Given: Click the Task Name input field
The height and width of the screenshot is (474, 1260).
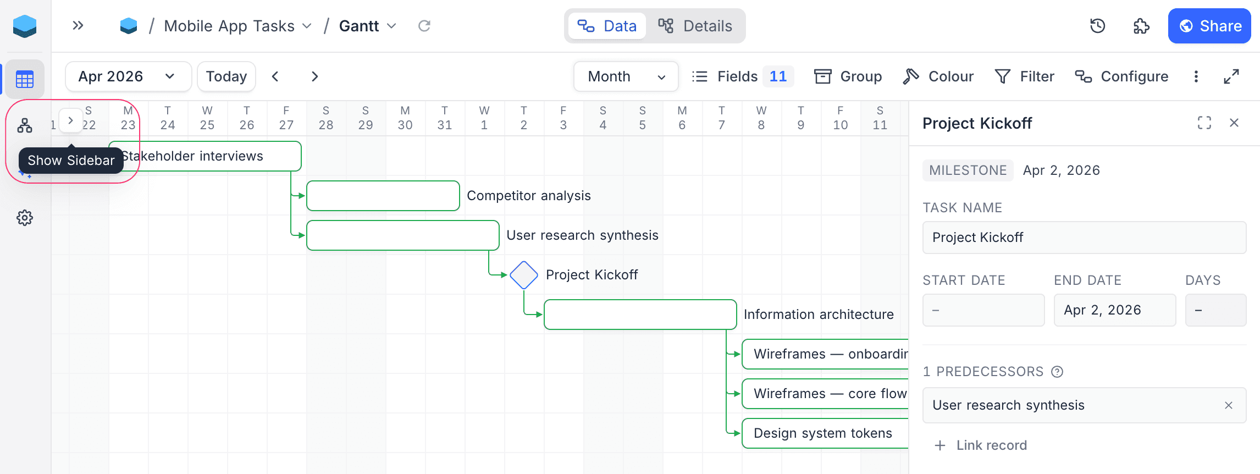Looking at the screenshot, I should pyautogui.click(x=1084, y=238).
